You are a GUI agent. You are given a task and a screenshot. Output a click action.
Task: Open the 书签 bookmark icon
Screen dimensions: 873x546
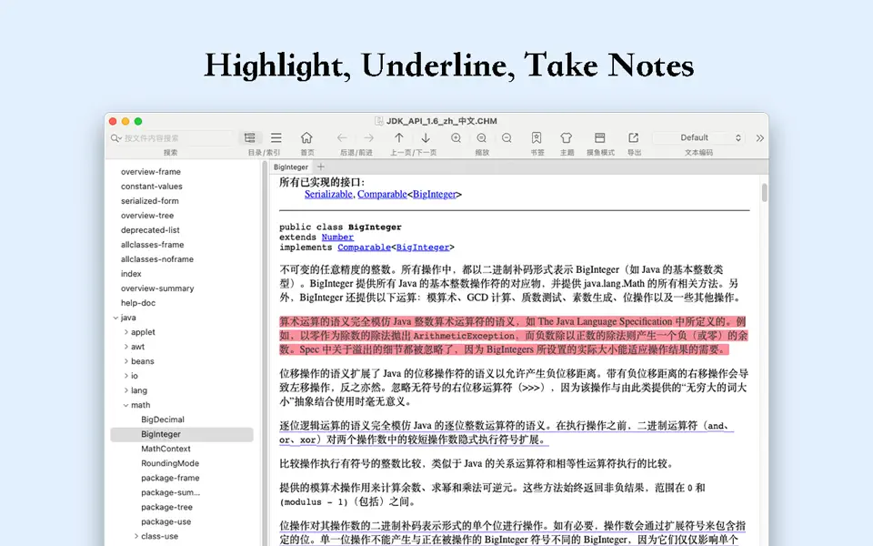[537, 136]
